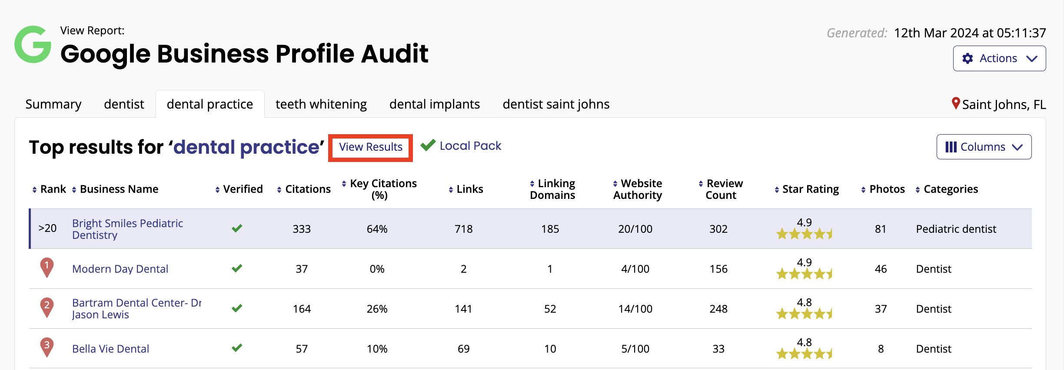Viewport: 1064px width, 370px height.
Task: Sort table by the Business Name column
Action: click(x=115, y=189)
